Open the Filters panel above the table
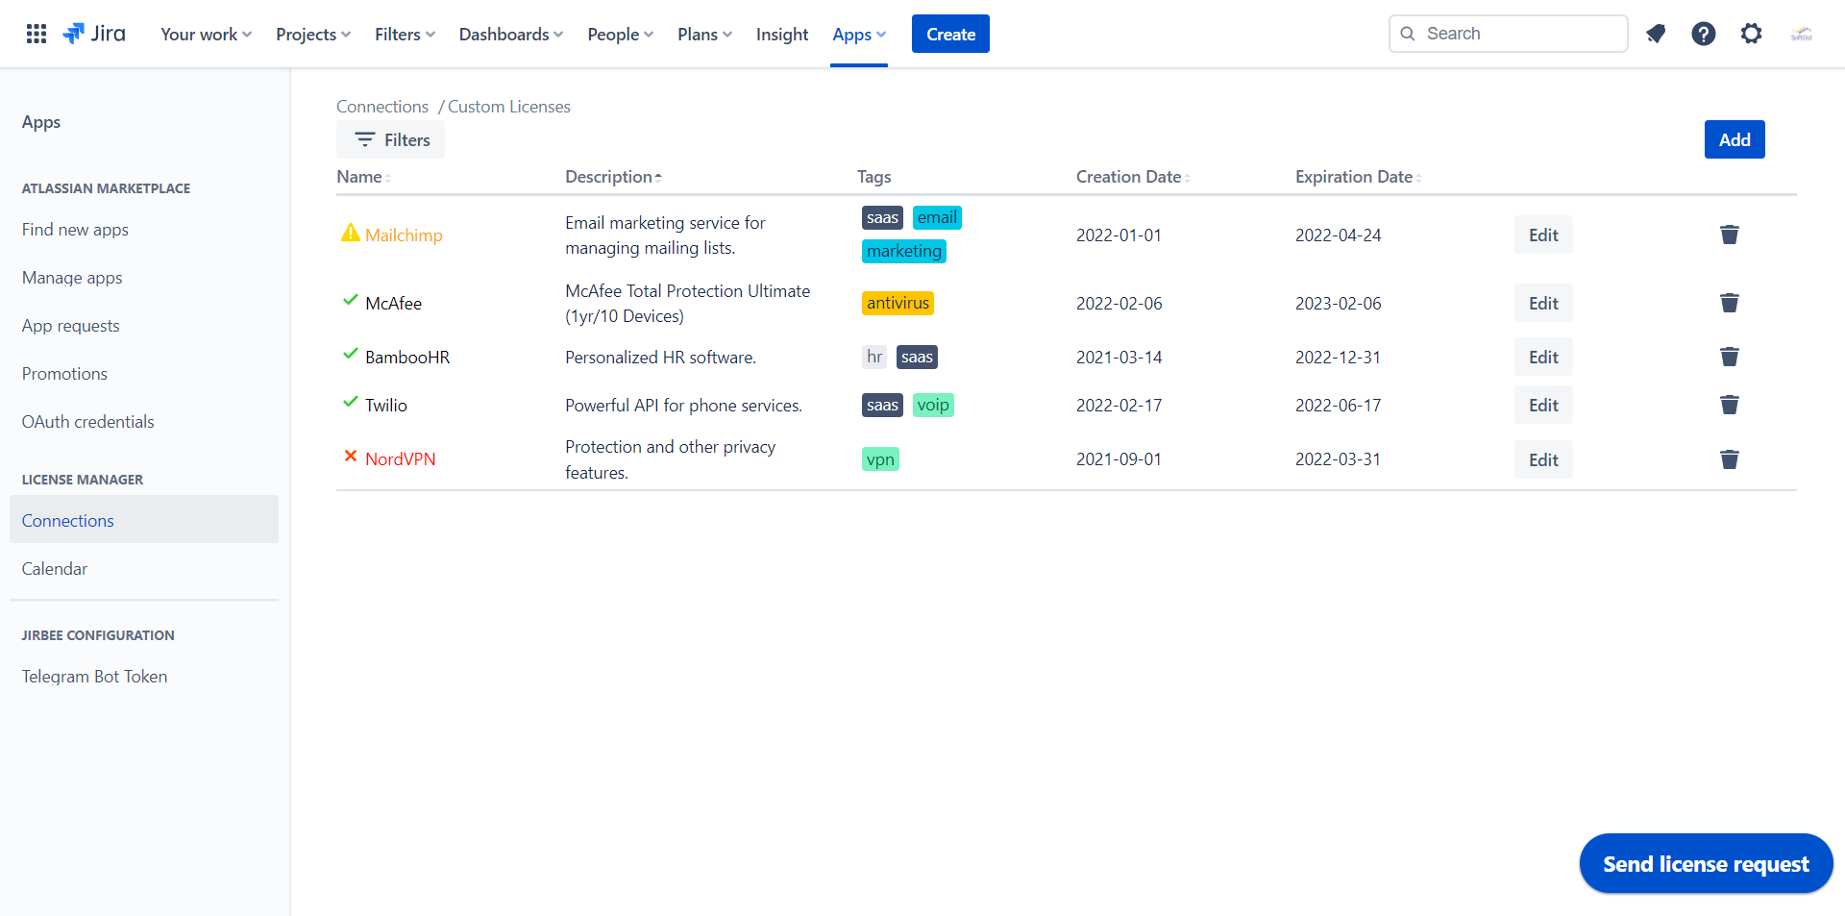The width and height of the screenshot is (1845, 916). pyautogui.click(x=389, y=139)
